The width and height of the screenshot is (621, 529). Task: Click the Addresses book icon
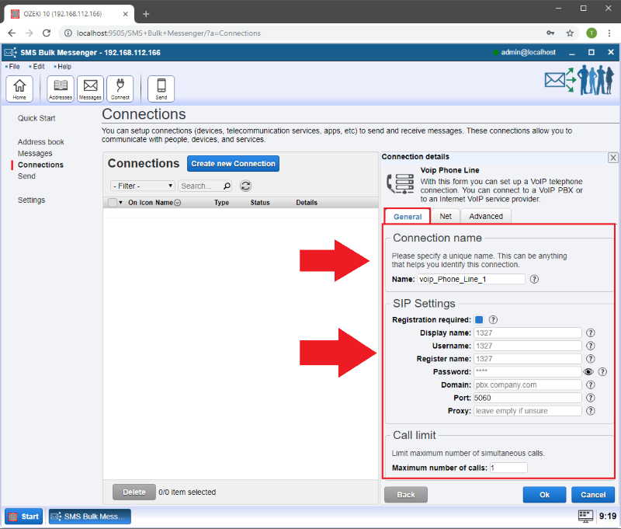(x=61, y=88)
